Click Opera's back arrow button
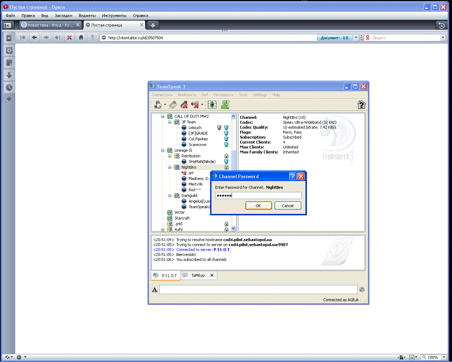 pyautogui.click(x=34, y=37)
